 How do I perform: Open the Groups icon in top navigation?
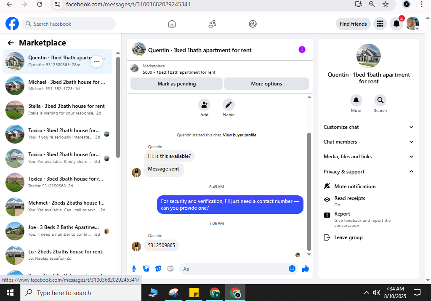point(253,24)
